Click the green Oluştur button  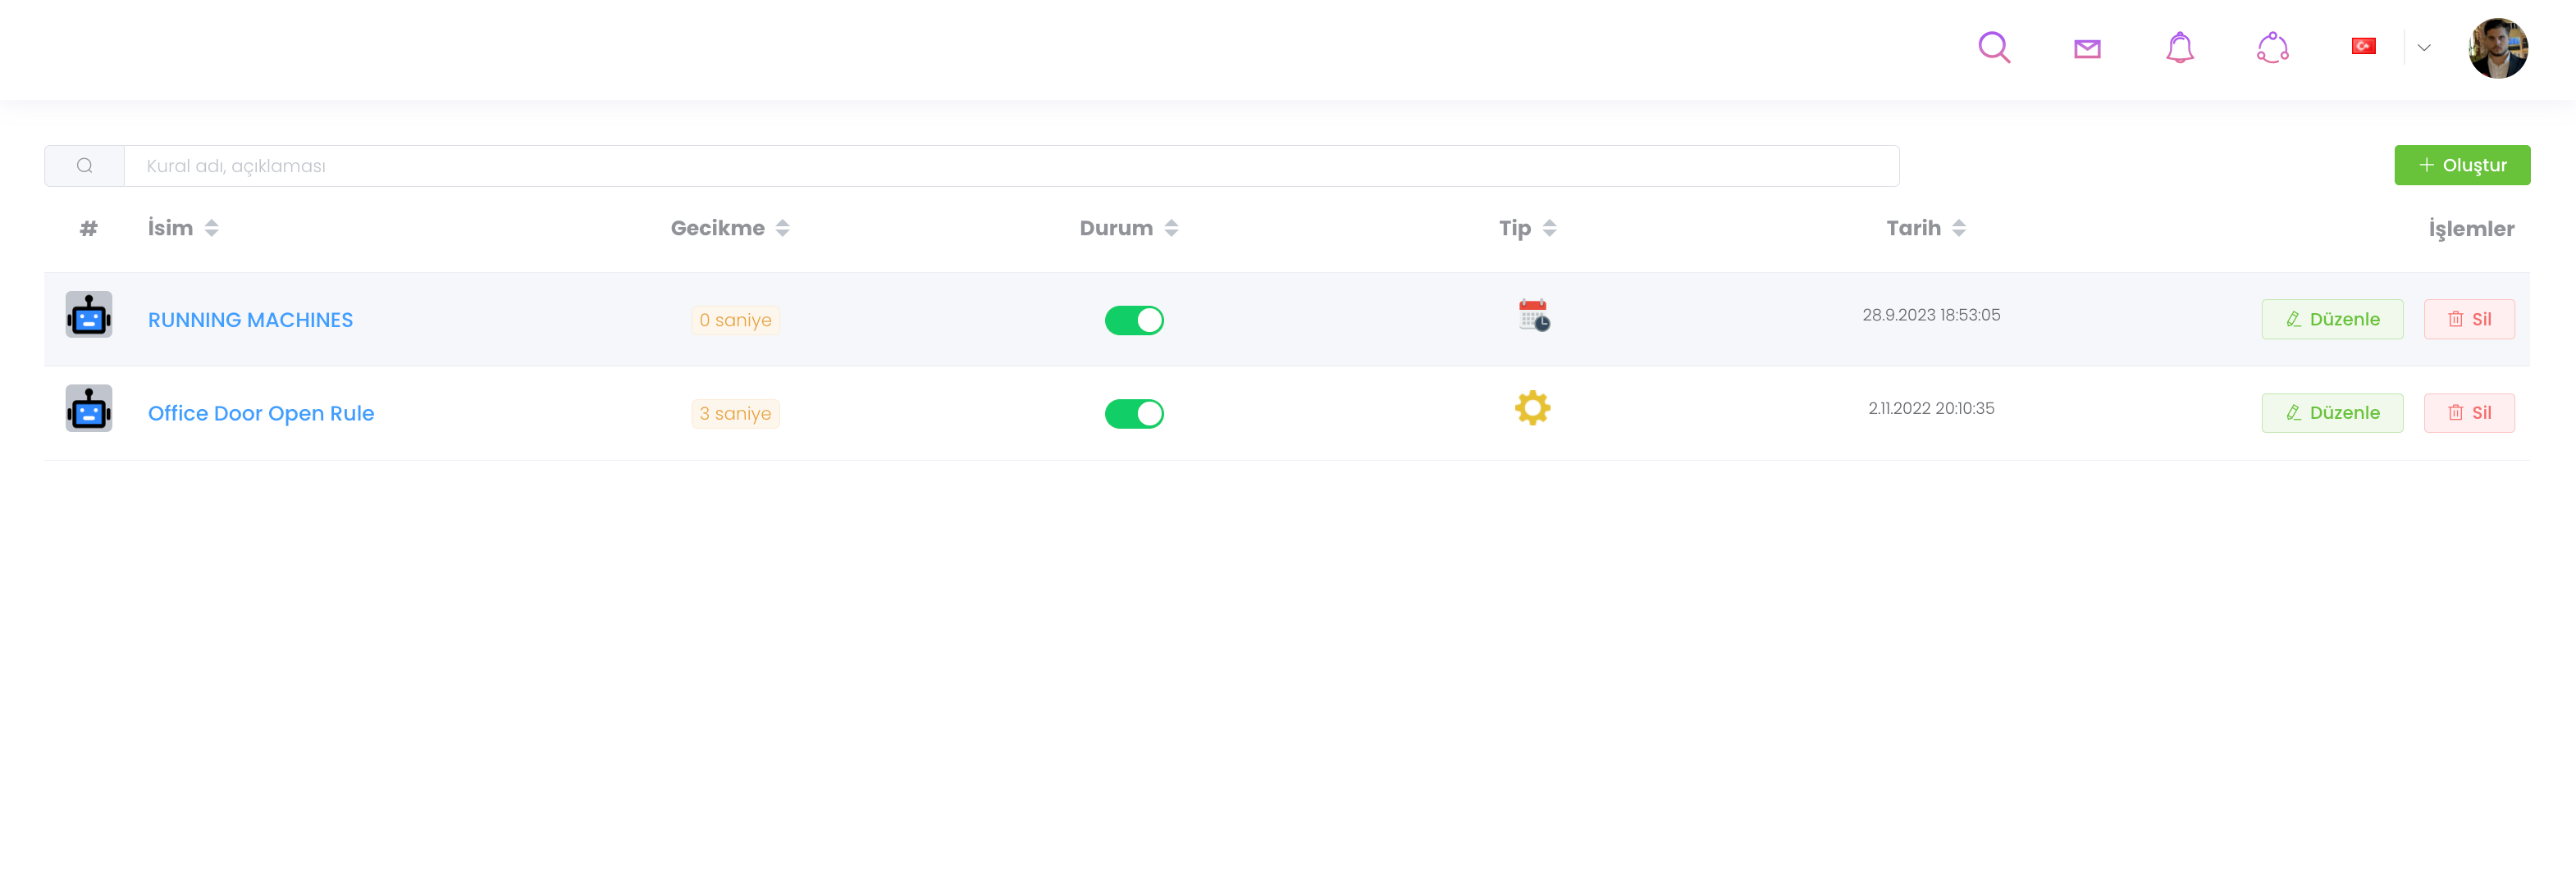2461,165
